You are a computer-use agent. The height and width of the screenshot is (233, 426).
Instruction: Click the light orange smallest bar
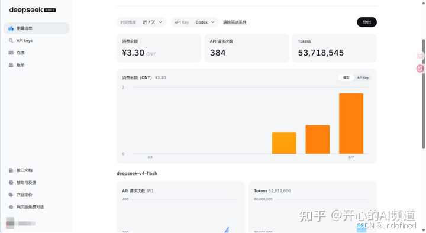[284, 143]
